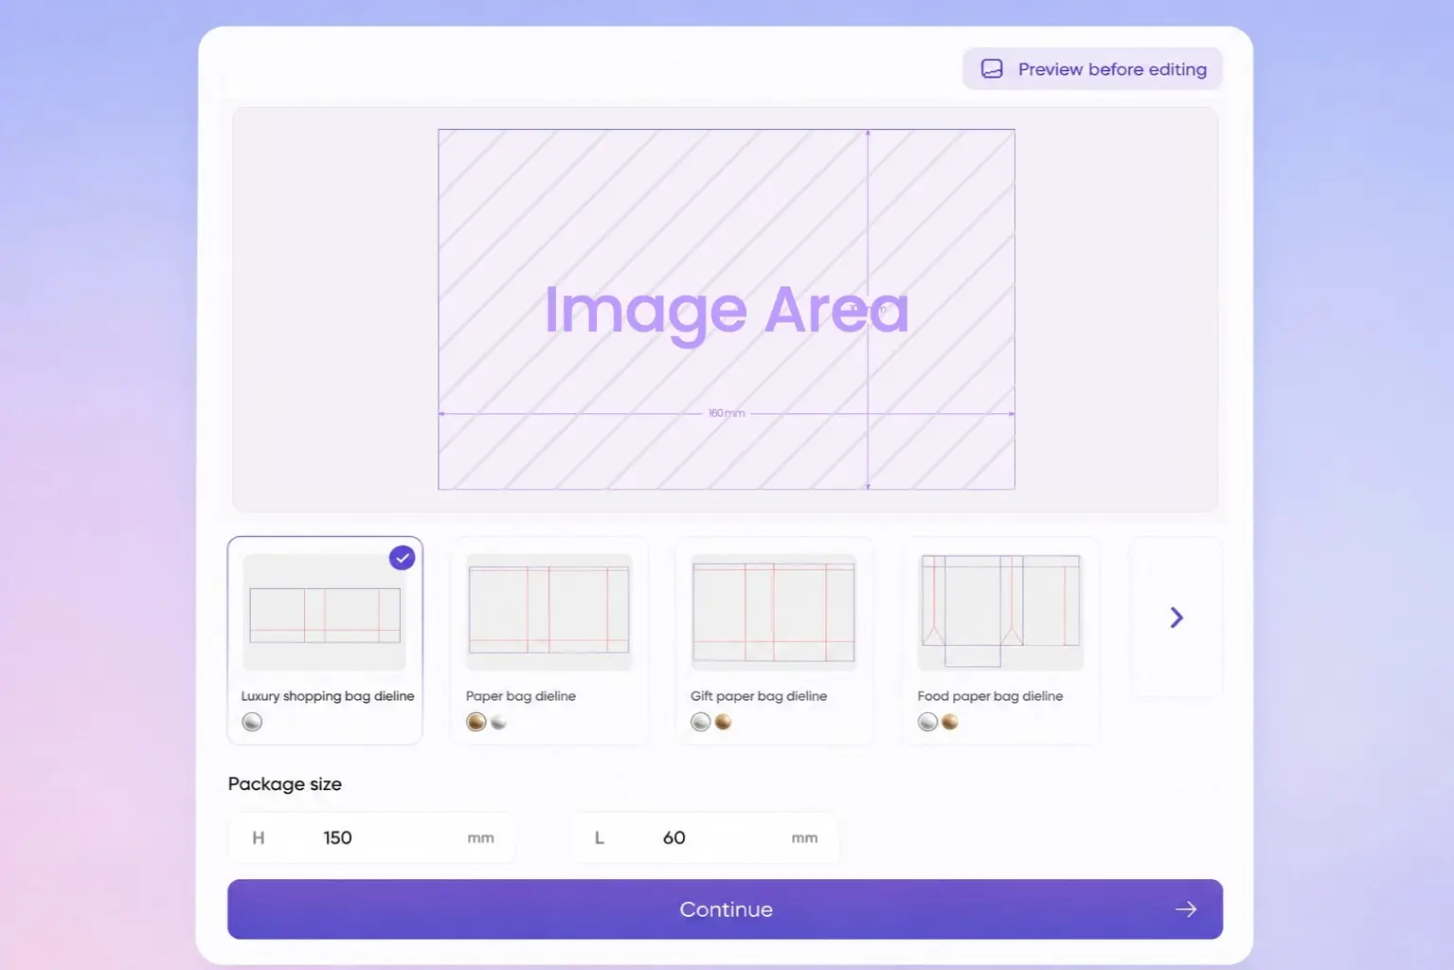Click the Continue button
This screenshot has height=970, width=1454.
tap(725, 909)
